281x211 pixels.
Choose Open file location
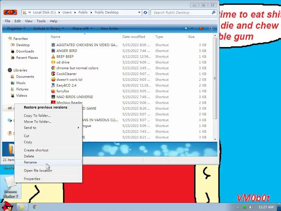48,170
